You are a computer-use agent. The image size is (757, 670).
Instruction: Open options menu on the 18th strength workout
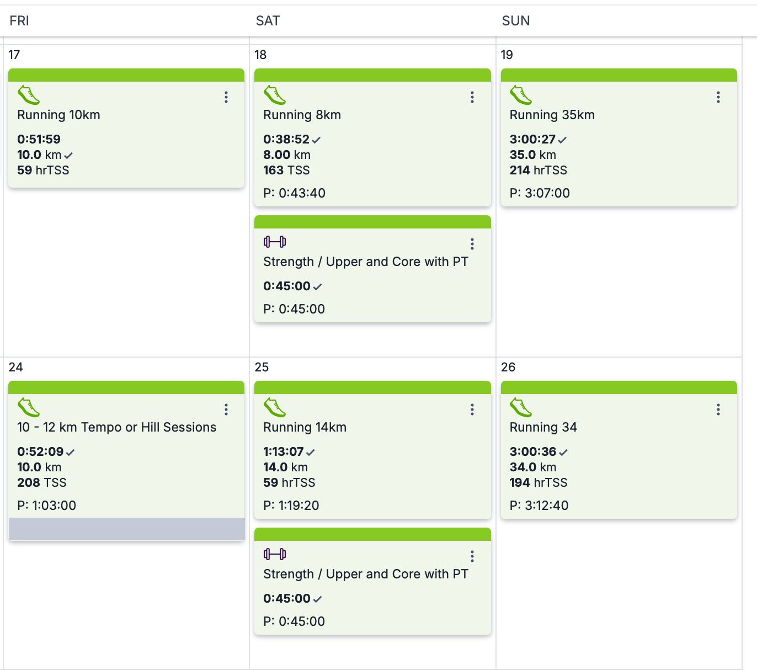point(472,244)
